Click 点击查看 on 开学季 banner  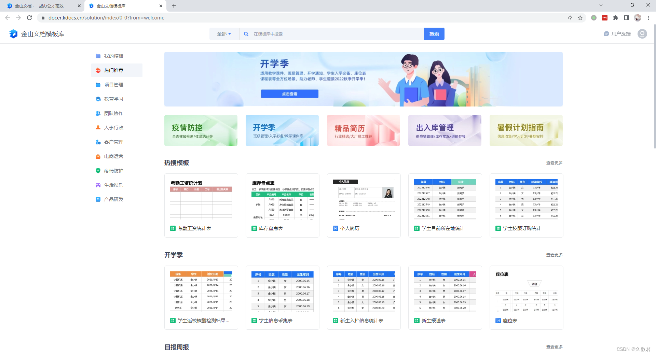coord(290,94)
